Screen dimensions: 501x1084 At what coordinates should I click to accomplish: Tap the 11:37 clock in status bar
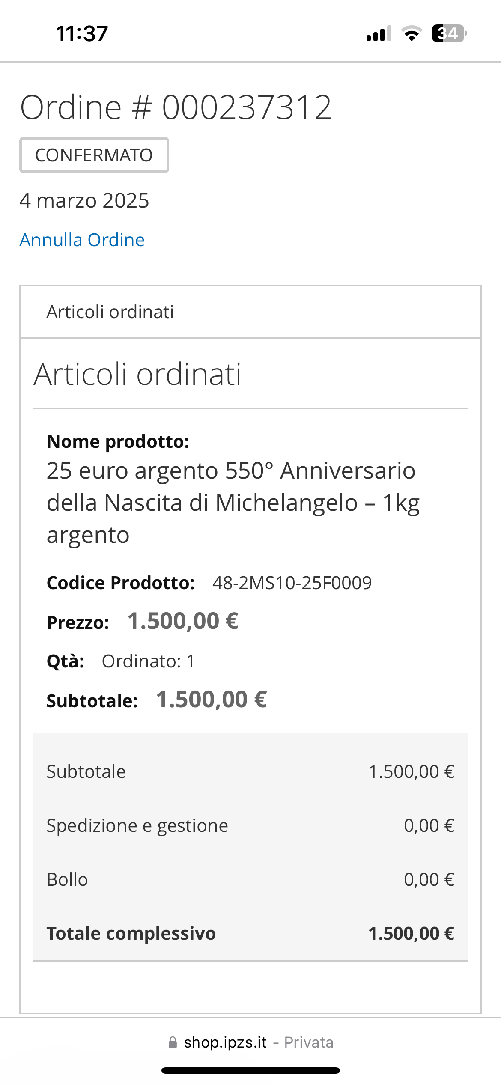(82, 33)
